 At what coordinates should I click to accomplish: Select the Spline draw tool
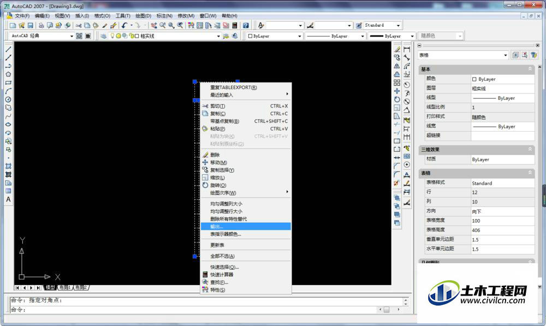[8, 116]
